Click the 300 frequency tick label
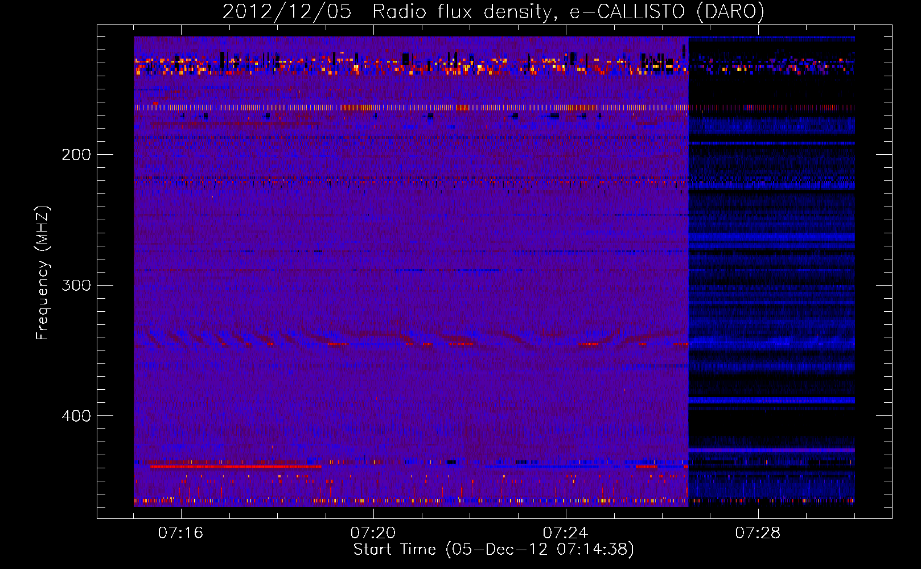Viewport: 921px width, 569px height. click(76, 285)
